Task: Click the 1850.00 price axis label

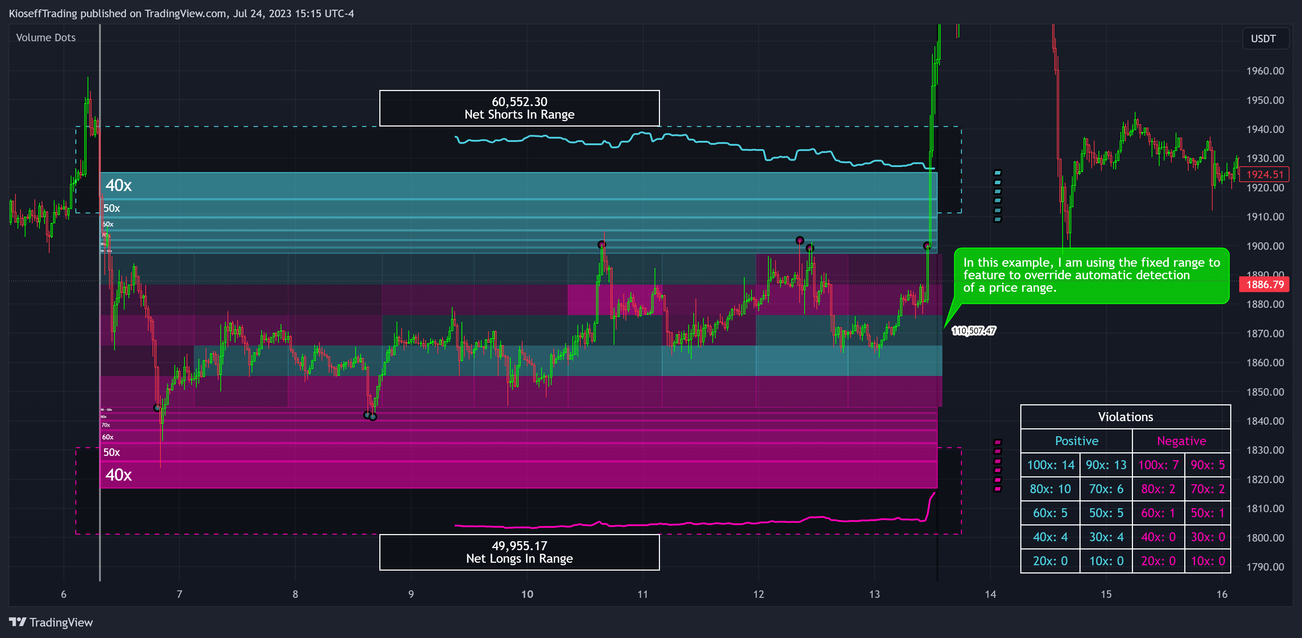Action: coord(1265,392)
